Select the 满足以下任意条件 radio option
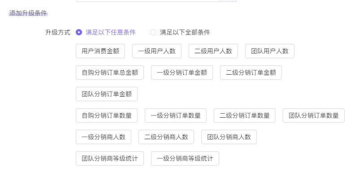Viewport: 345px width, 183px height. 79,32
